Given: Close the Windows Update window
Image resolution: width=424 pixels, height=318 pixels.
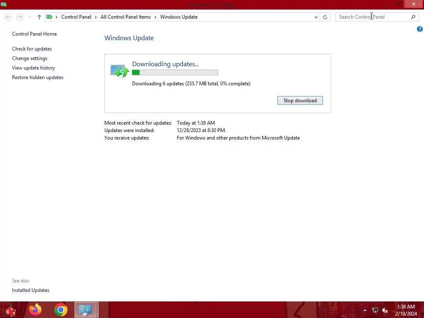Looking at the screenshot, I should point(414,4).
